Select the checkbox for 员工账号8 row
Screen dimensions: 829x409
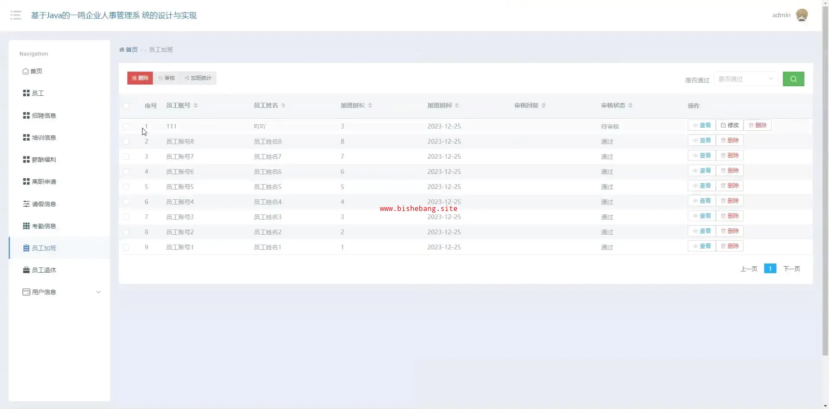[x=126, y=142]
